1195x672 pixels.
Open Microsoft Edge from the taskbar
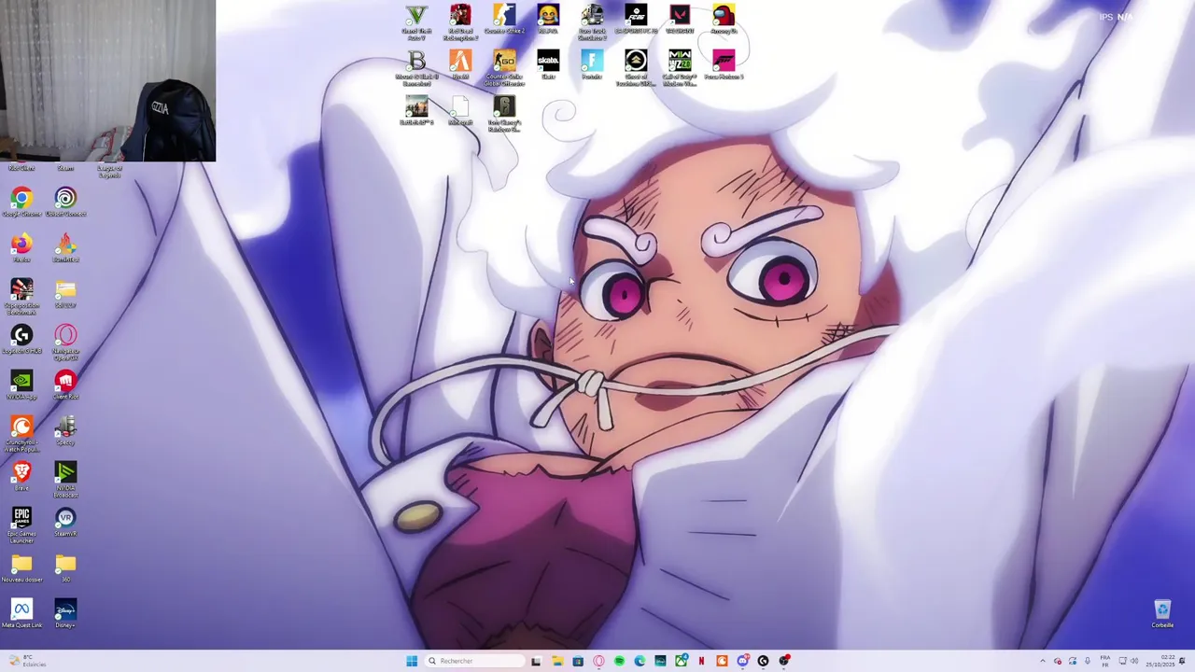point(640,661)
